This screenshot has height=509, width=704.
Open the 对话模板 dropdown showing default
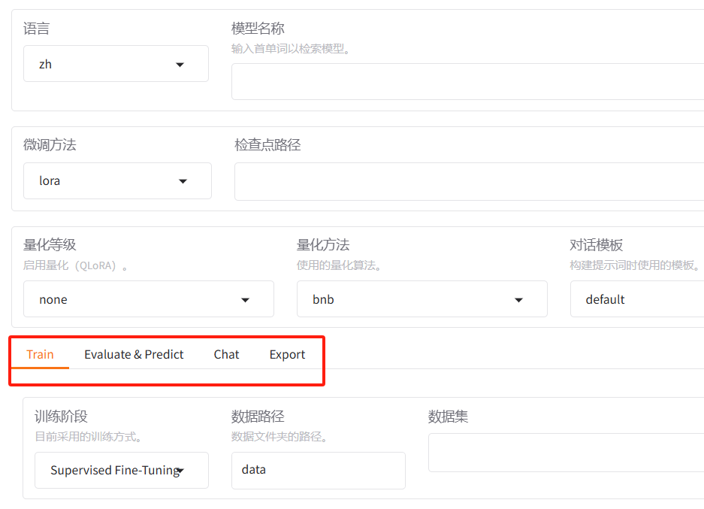pyautogui.click(x=637, y=299)
